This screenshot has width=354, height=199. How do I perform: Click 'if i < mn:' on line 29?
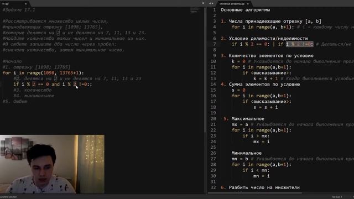tap(256, 170)
